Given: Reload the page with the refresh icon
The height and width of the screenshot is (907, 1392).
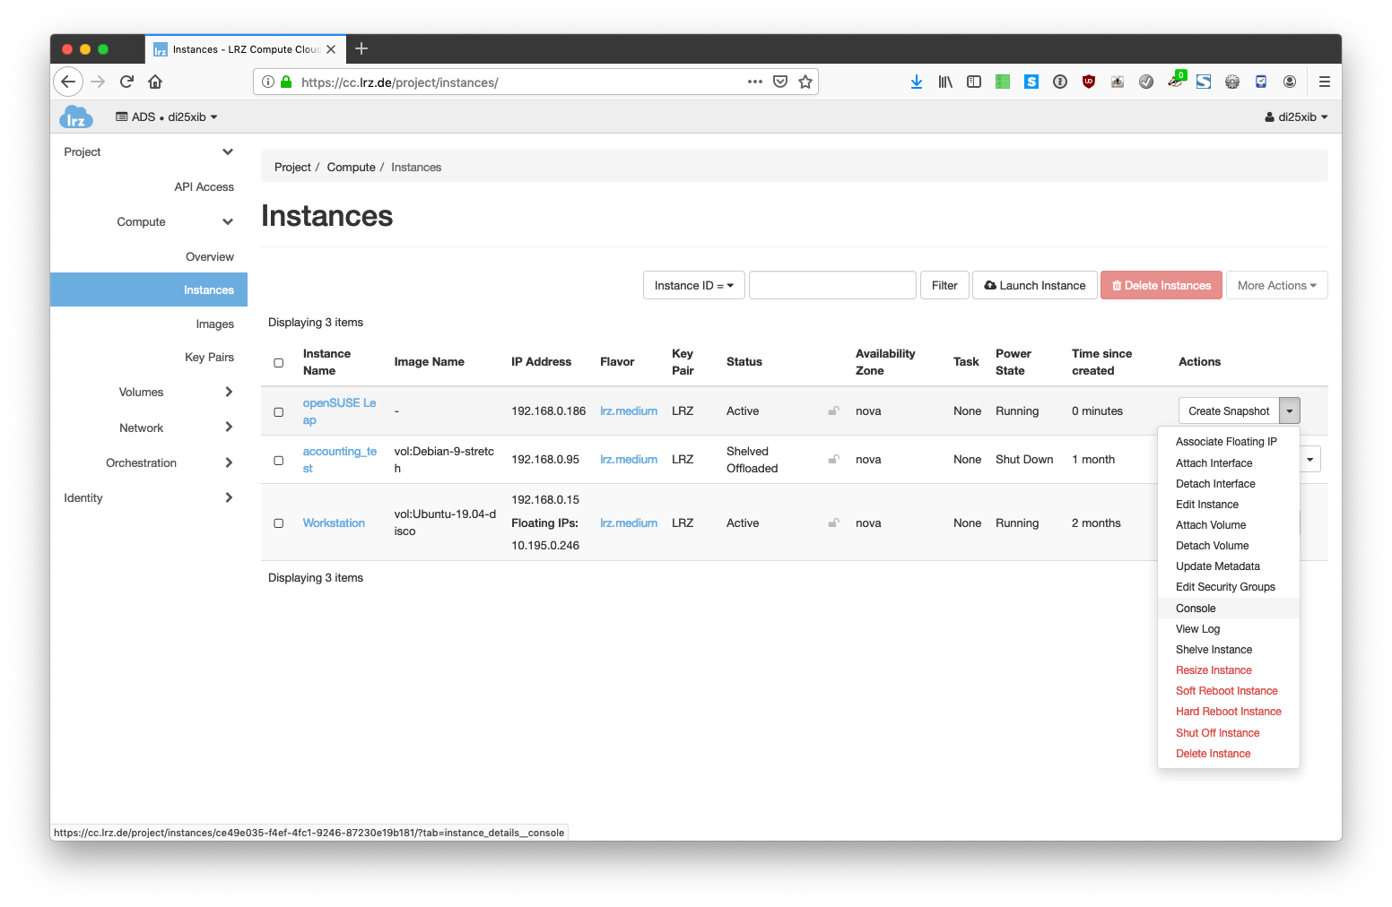Looking at the screenshot, I should (126, 82).
